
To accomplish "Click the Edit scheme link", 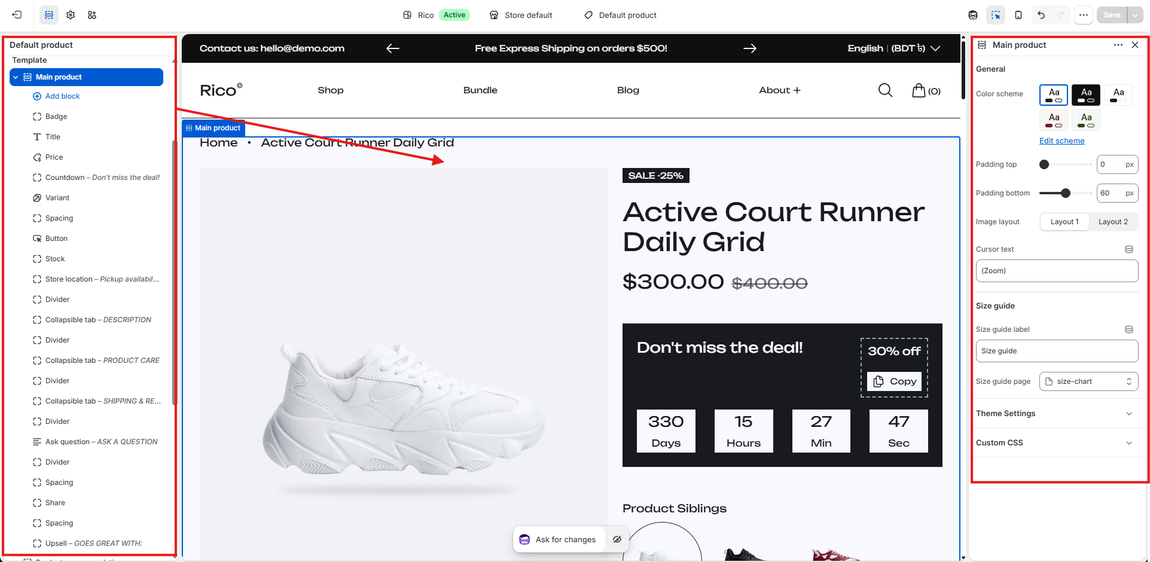I will point(1062,141).
